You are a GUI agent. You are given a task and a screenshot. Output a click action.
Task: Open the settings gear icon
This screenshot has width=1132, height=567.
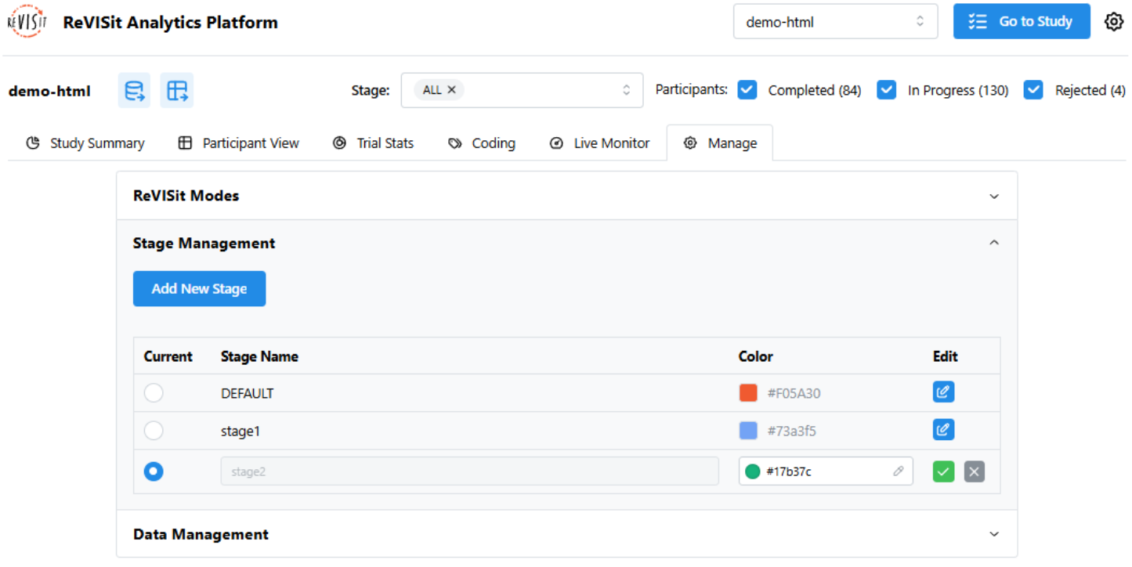(1113, 22)
